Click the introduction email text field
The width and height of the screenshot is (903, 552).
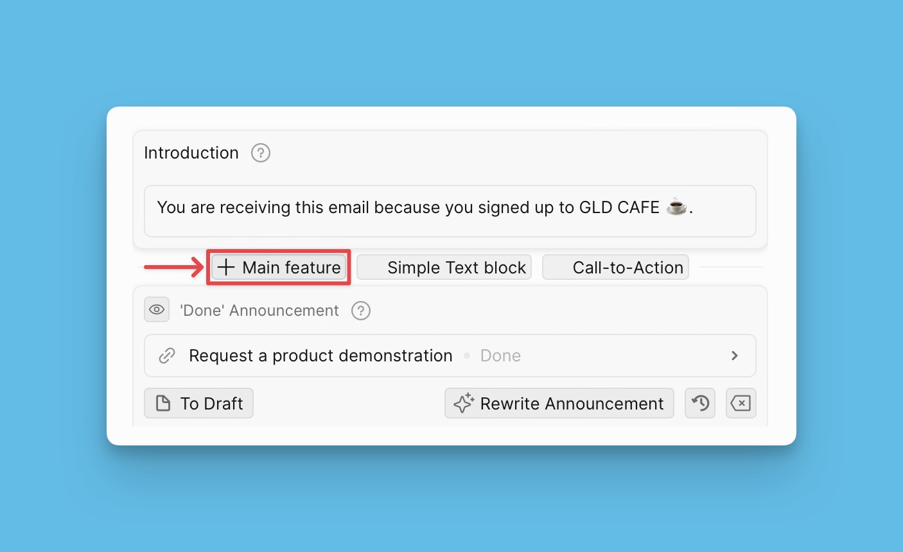(450, 211)
